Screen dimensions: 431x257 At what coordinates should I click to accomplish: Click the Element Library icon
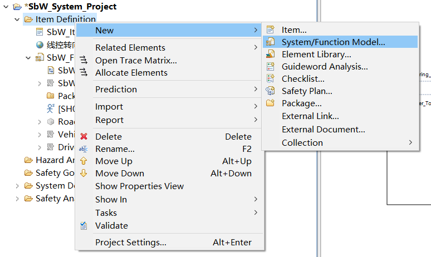(270, 54)
